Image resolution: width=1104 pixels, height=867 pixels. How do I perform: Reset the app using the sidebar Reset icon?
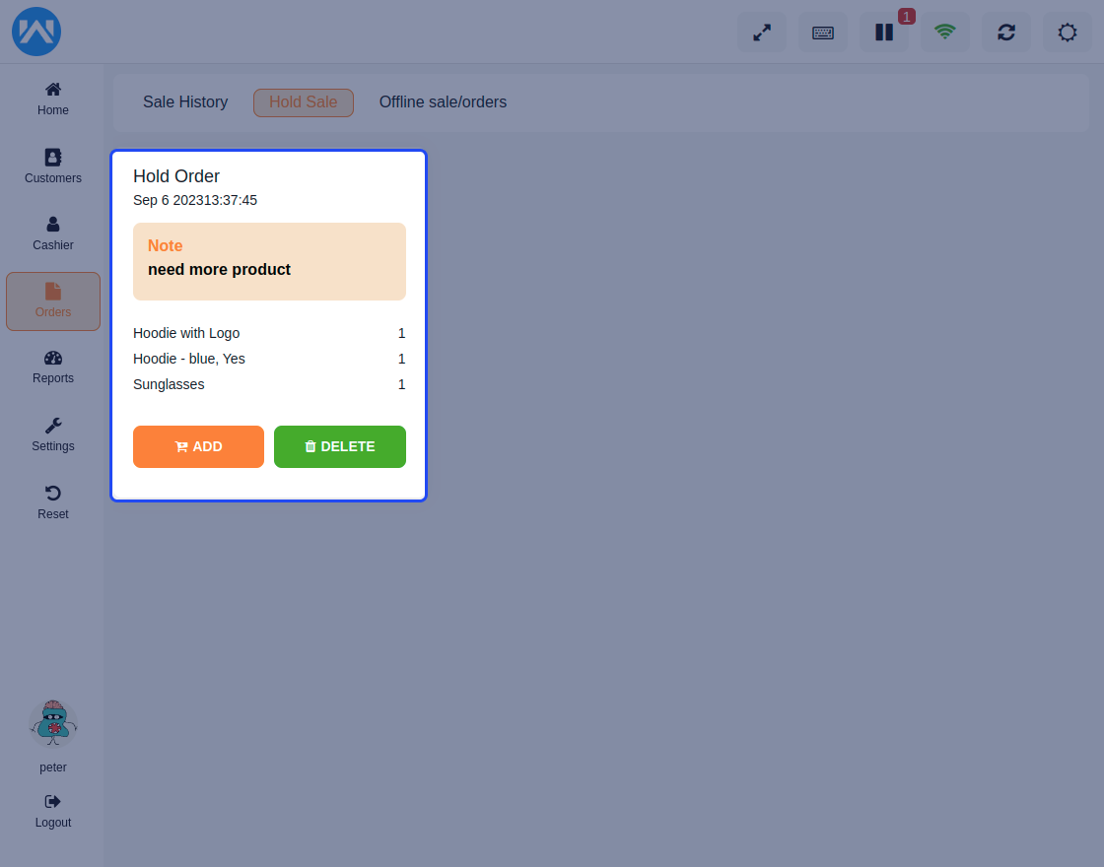52,500
